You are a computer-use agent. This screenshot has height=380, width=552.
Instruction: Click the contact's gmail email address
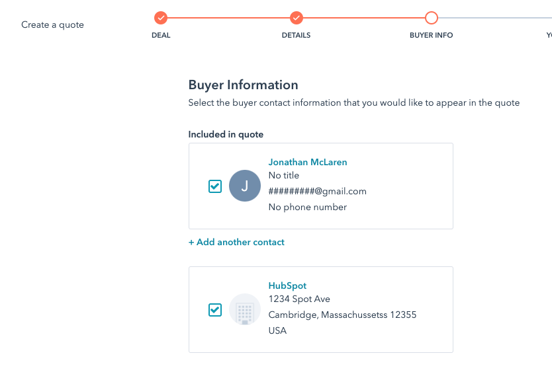(317, 191)
